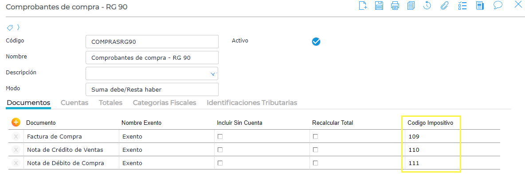The image size is (525, 181).
Task: Click the Código input field
Action: point(152,42)
